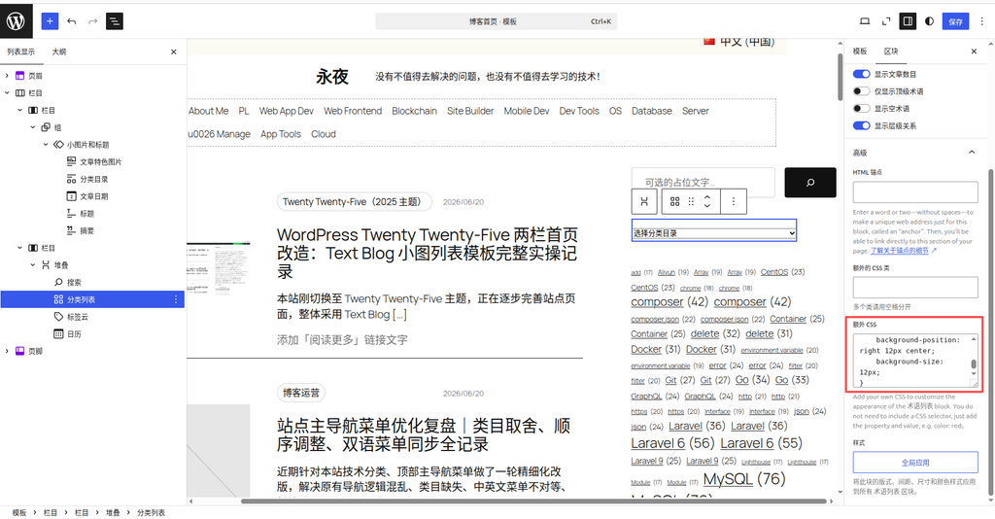Click About Me navigation item

(x=208, y=111)
